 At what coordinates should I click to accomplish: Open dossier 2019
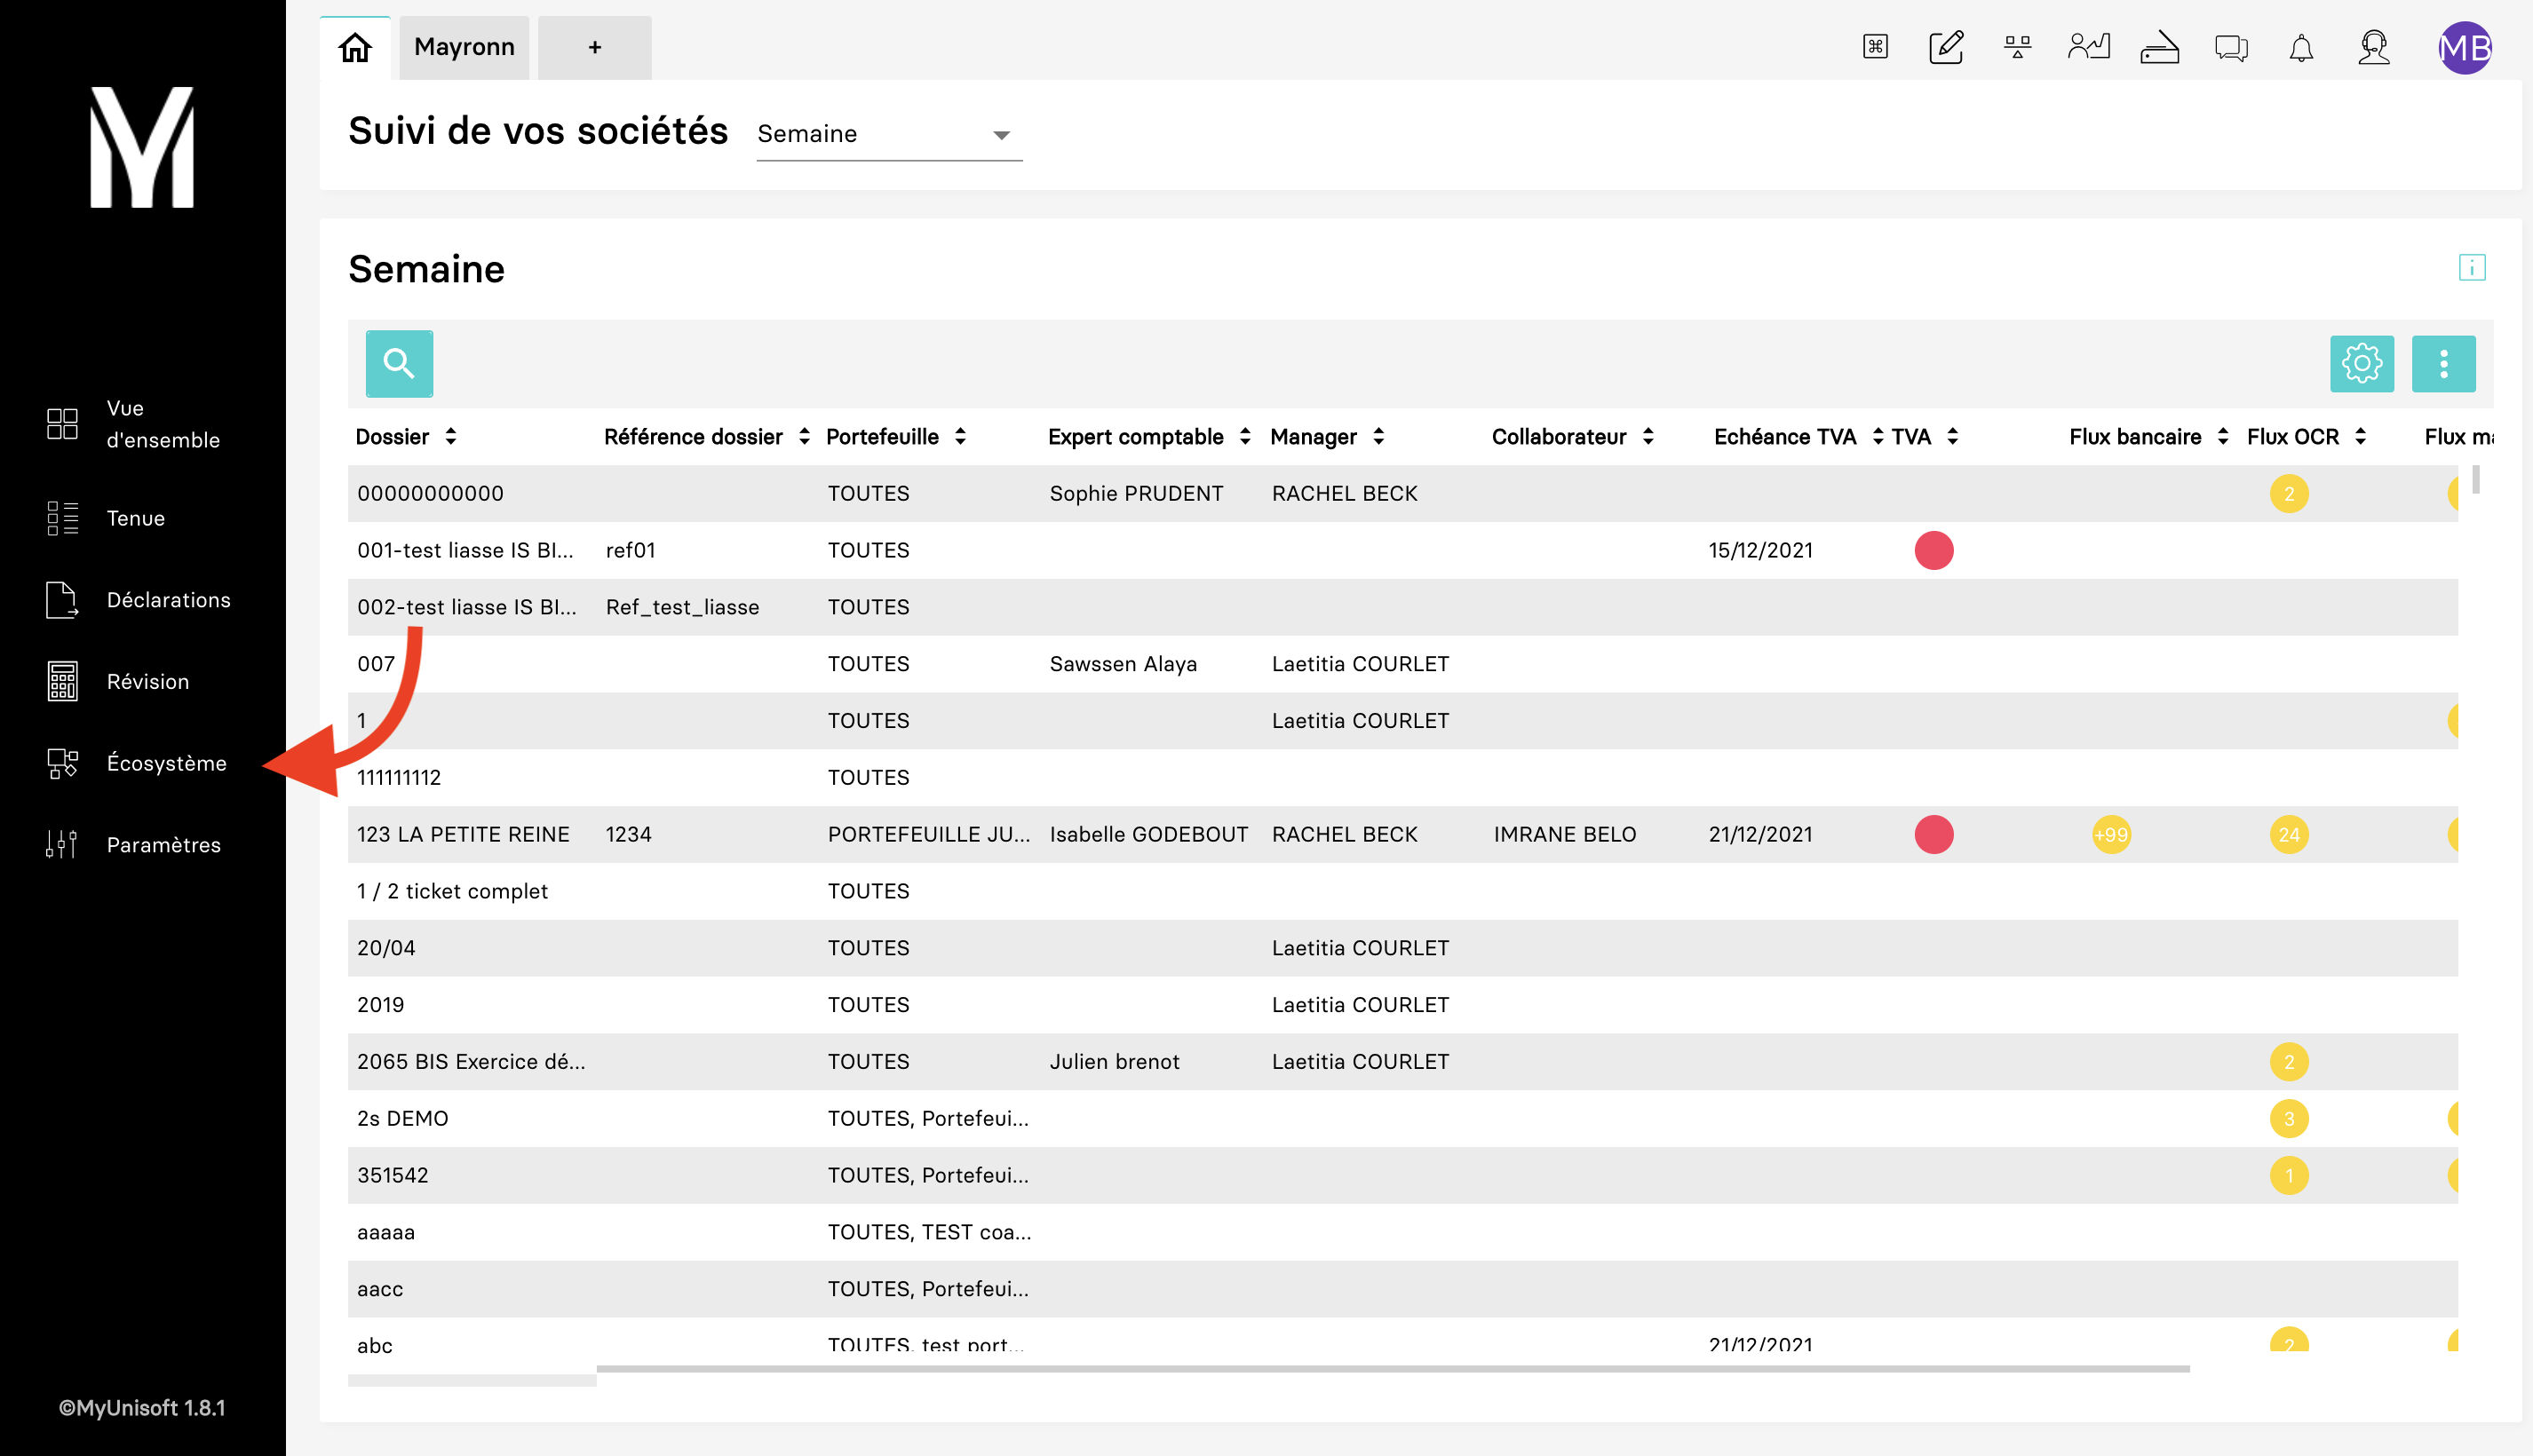(x=380, y=1005)
